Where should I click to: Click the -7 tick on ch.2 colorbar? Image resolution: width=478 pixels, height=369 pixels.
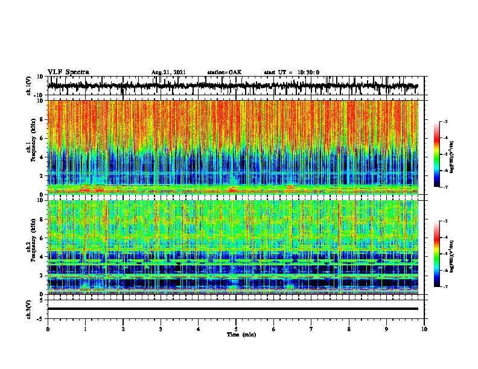[445, 287]
